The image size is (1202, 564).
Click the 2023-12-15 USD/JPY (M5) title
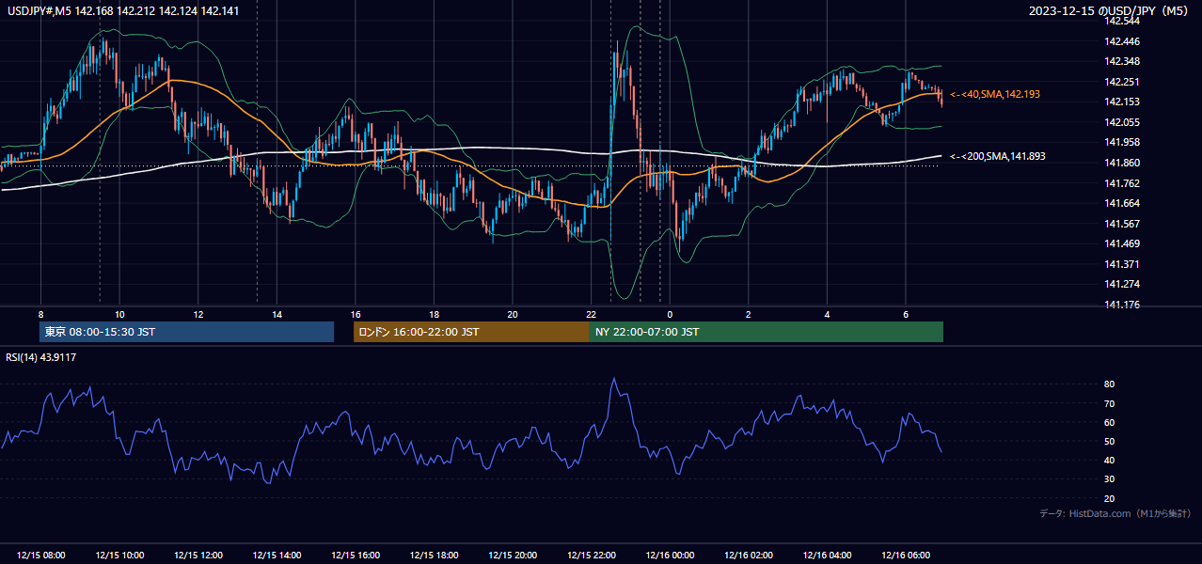coord(1110,11)
